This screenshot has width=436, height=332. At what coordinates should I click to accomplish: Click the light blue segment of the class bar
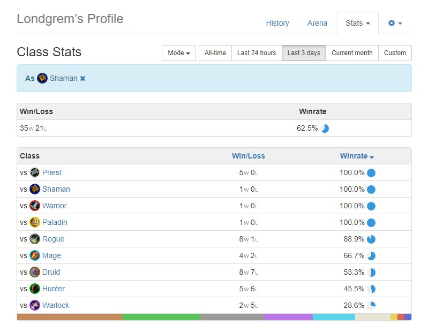tap(334, 317)
